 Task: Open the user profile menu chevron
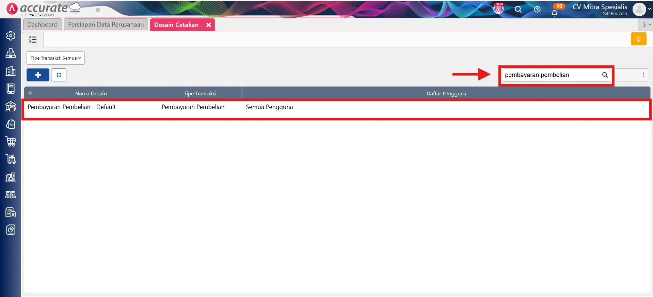(649, 9)
